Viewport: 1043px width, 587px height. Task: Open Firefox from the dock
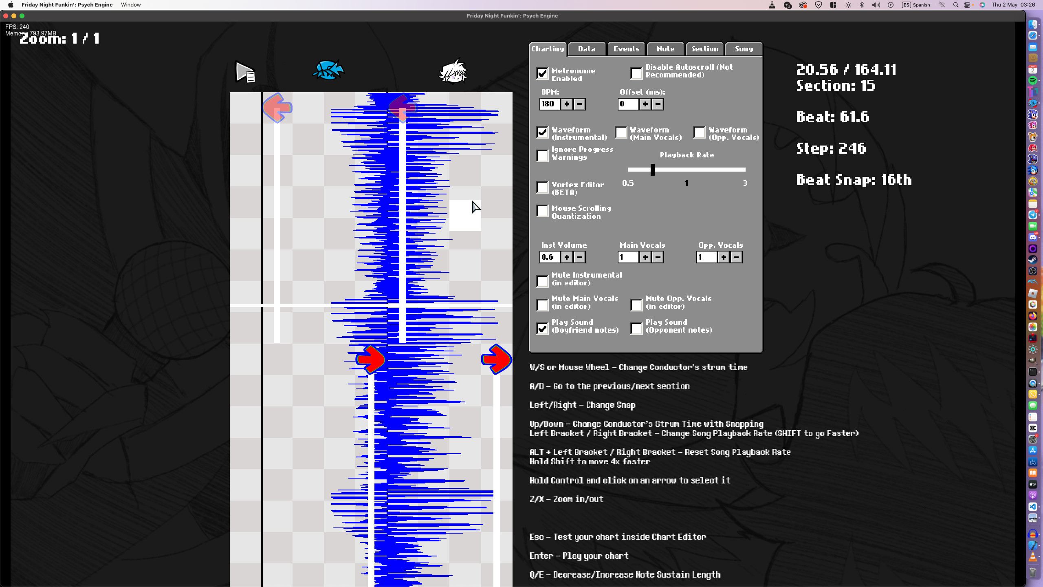click(1032, 316)
